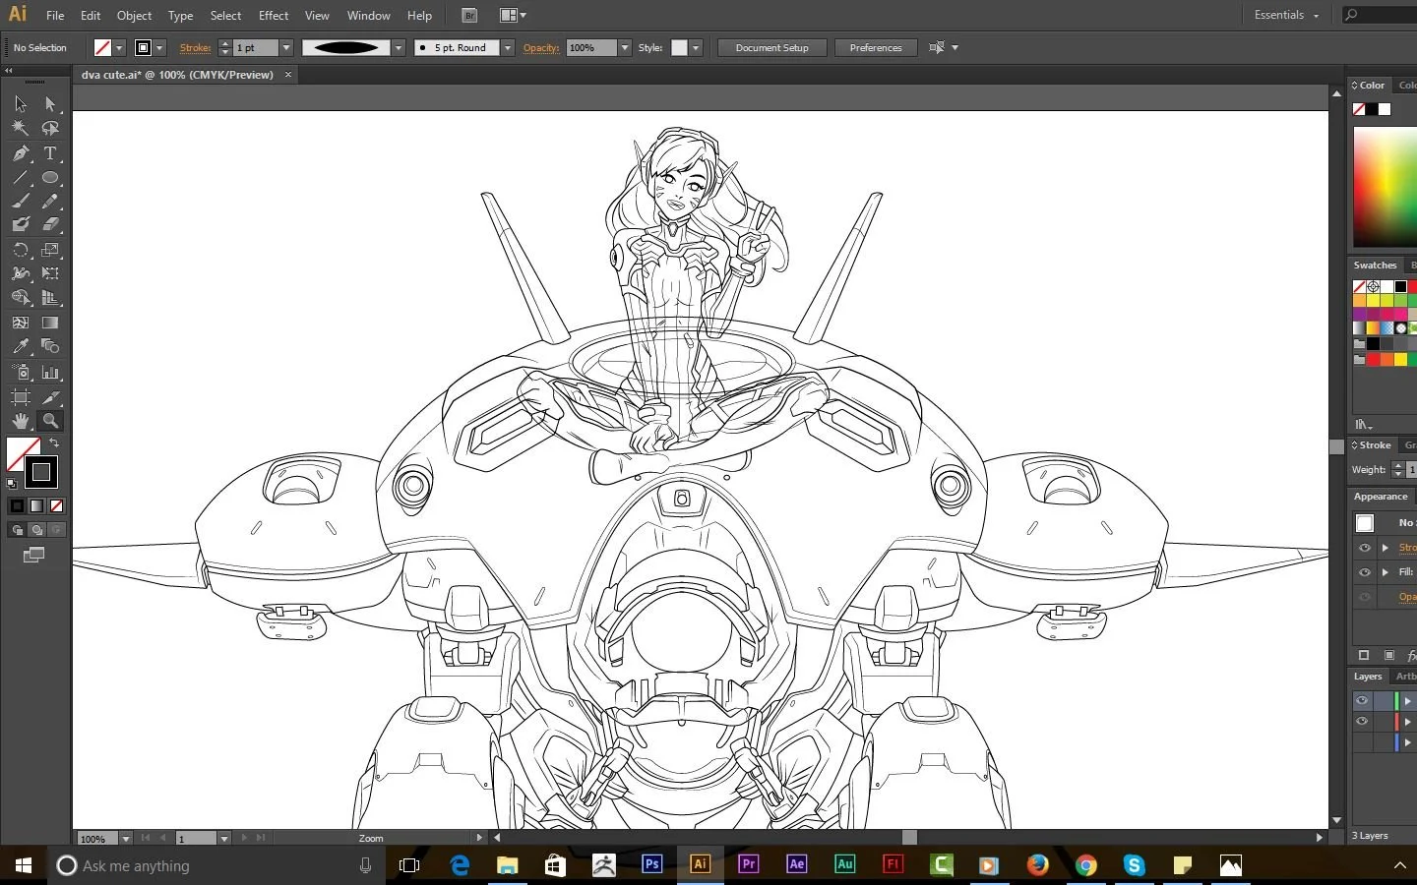Viewport: 1417px width, 885px height.
Task: Select the Eyedropper tool
Action: tap(21, 346)
